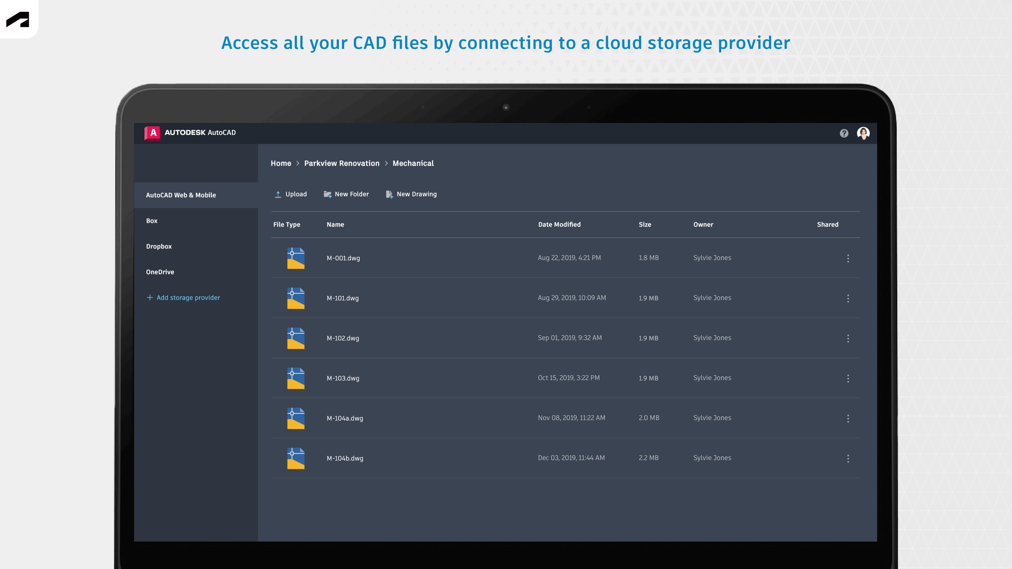
Task: Select the New Folder icon
Action: tap(327, 194)
